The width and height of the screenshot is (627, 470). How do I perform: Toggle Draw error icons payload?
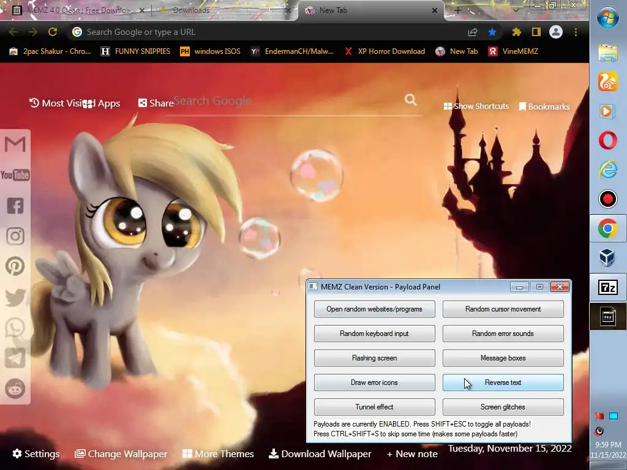[x=374, y=382]
